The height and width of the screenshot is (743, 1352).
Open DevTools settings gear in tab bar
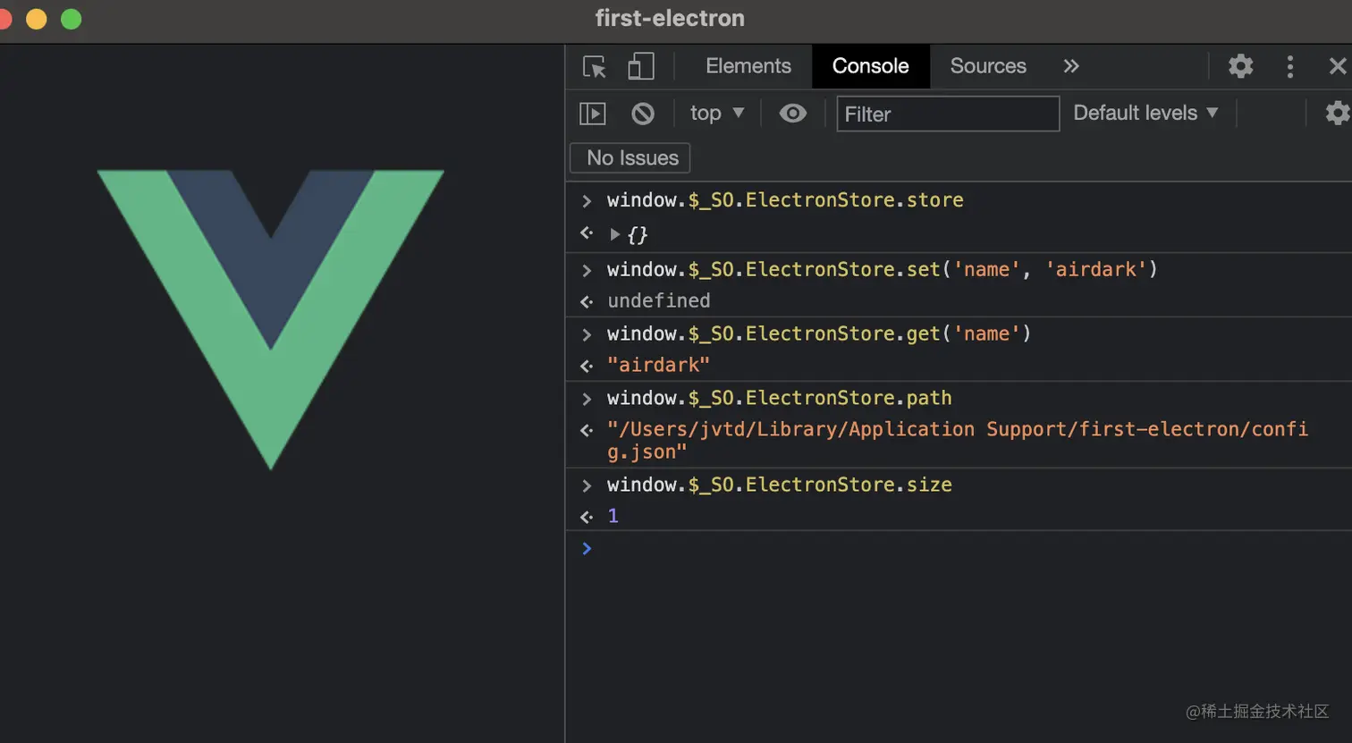tap(1240, 66)
